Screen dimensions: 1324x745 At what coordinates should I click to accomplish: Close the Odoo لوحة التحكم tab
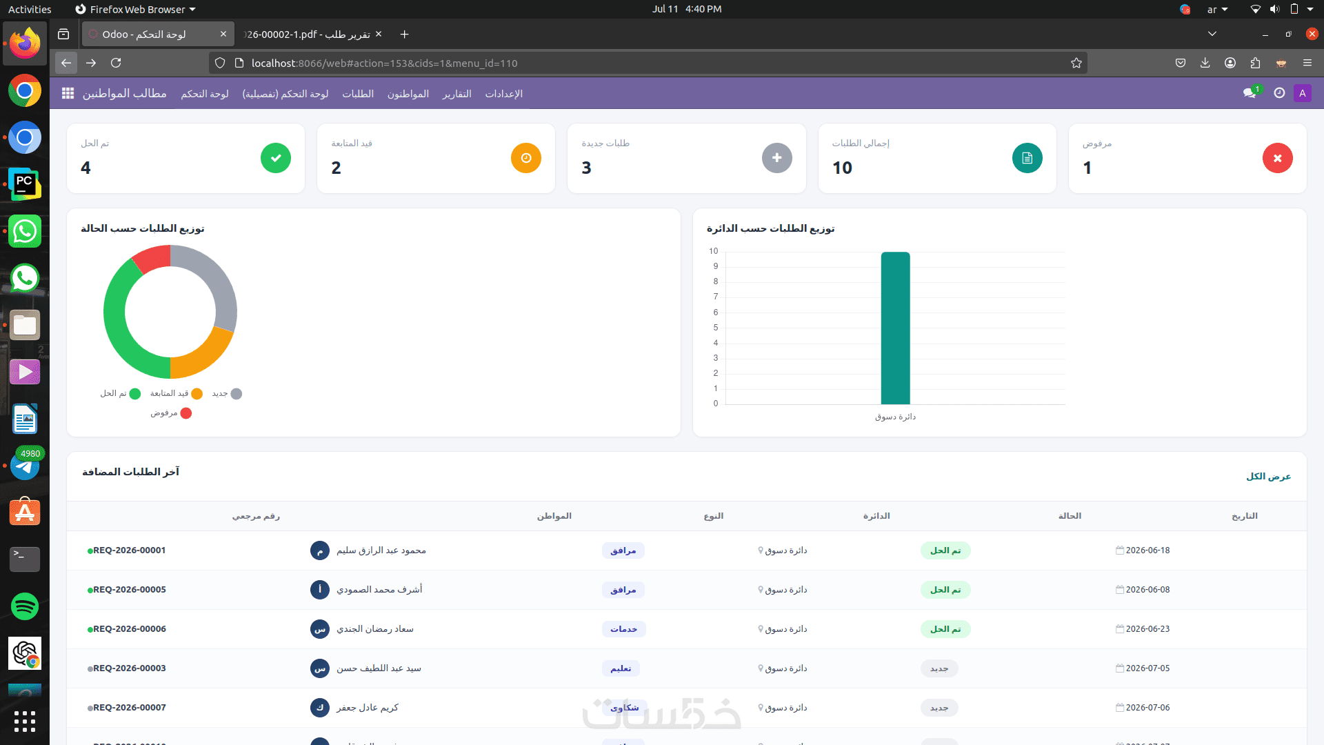(223, 34)
